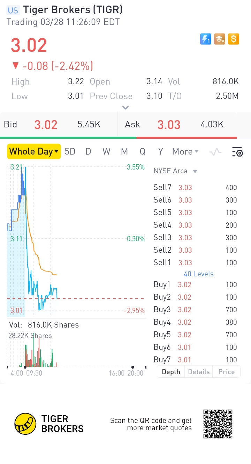This screenshot has width=251, height=464.
Task: Tap the Open value 3.14
Action: 154,81
